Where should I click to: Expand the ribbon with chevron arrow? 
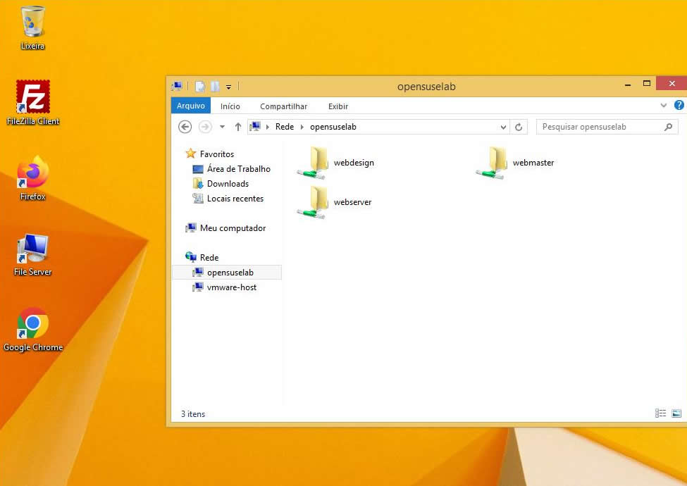664,106
